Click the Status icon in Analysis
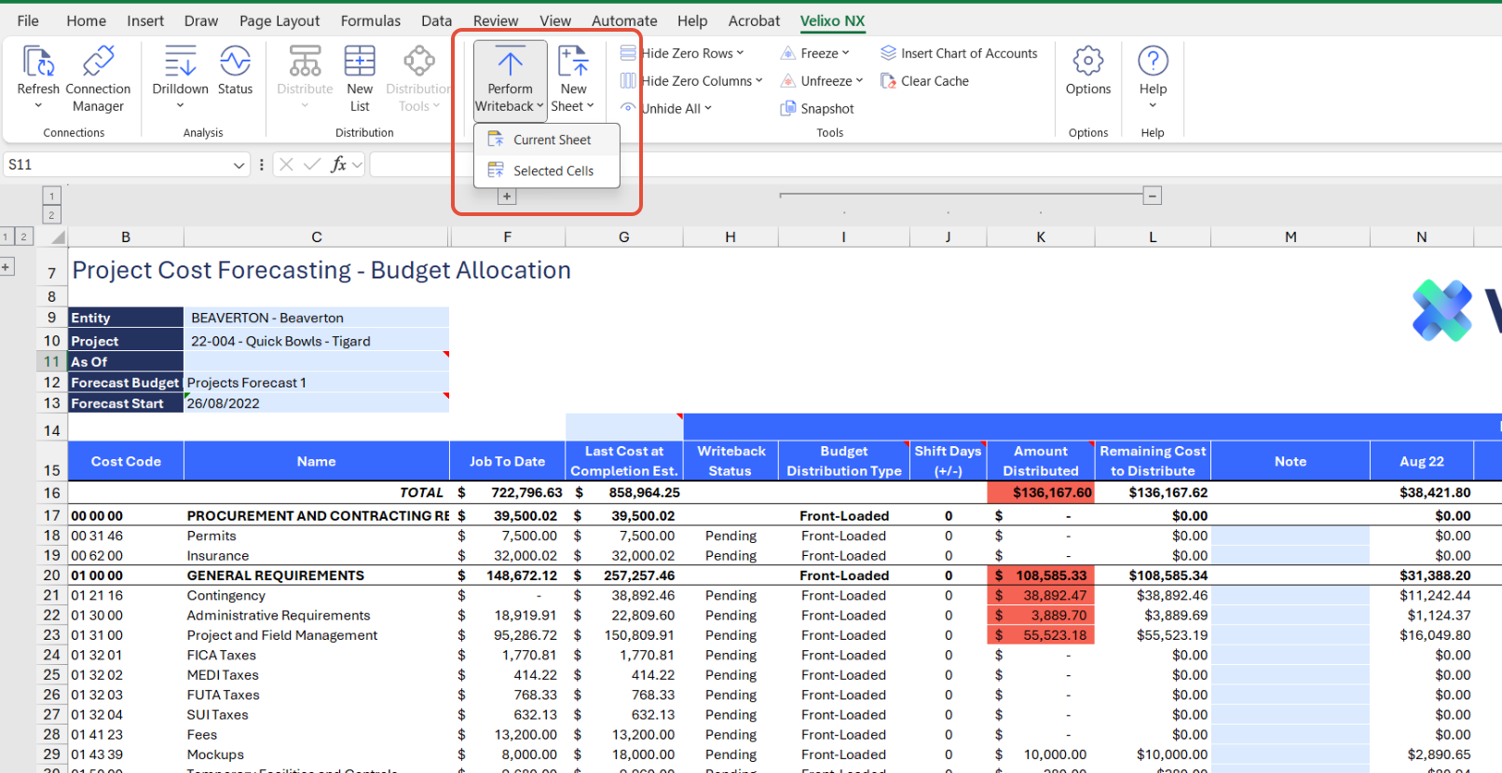 coord(235,62)
